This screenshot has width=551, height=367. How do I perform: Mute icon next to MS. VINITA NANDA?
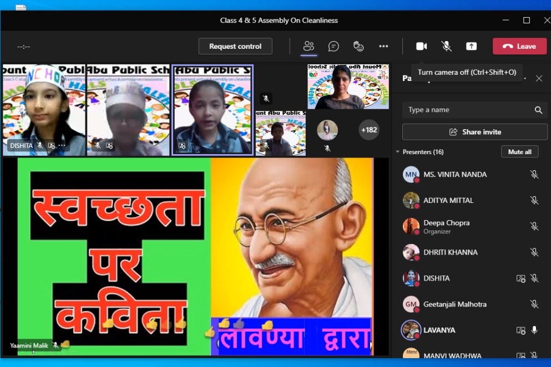point(534,175)
